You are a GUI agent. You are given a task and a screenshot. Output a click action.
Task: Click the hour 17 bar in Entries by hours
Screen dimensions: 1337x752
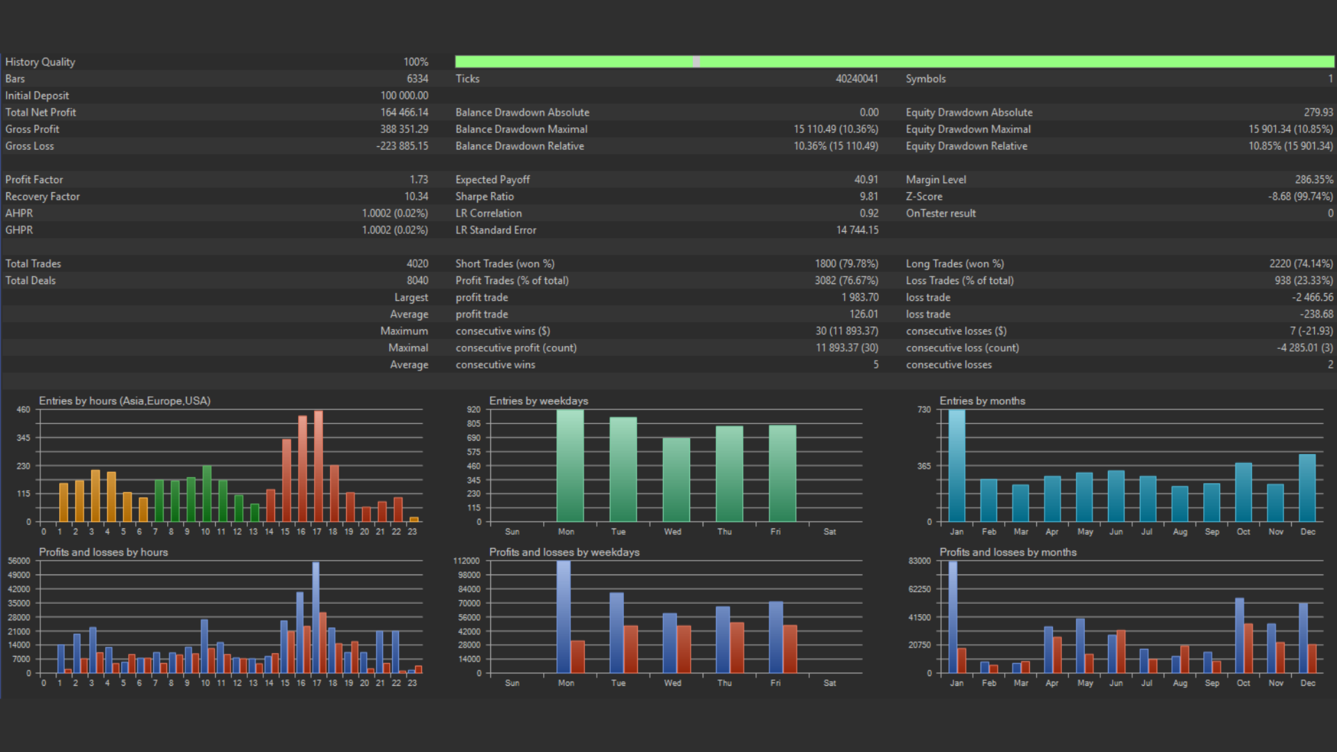[318, 467]
